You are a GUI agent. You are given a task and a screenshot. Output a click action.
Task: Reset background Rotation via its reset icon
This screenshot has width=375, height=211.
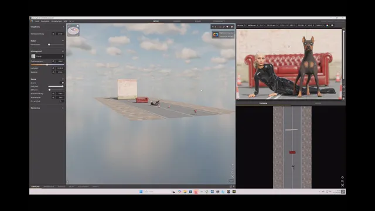pos(53,72)
